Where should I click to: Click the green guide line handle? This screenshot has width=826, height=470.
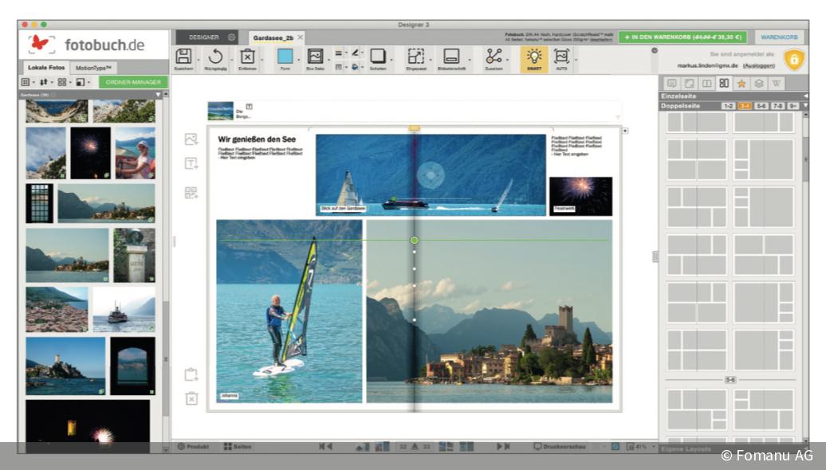coord(415,240)
